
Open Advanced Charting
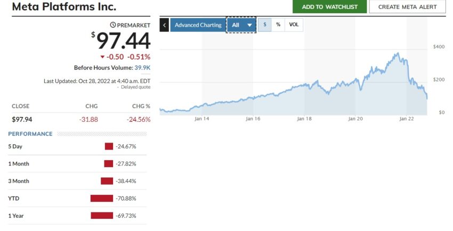tap(198, 25)
